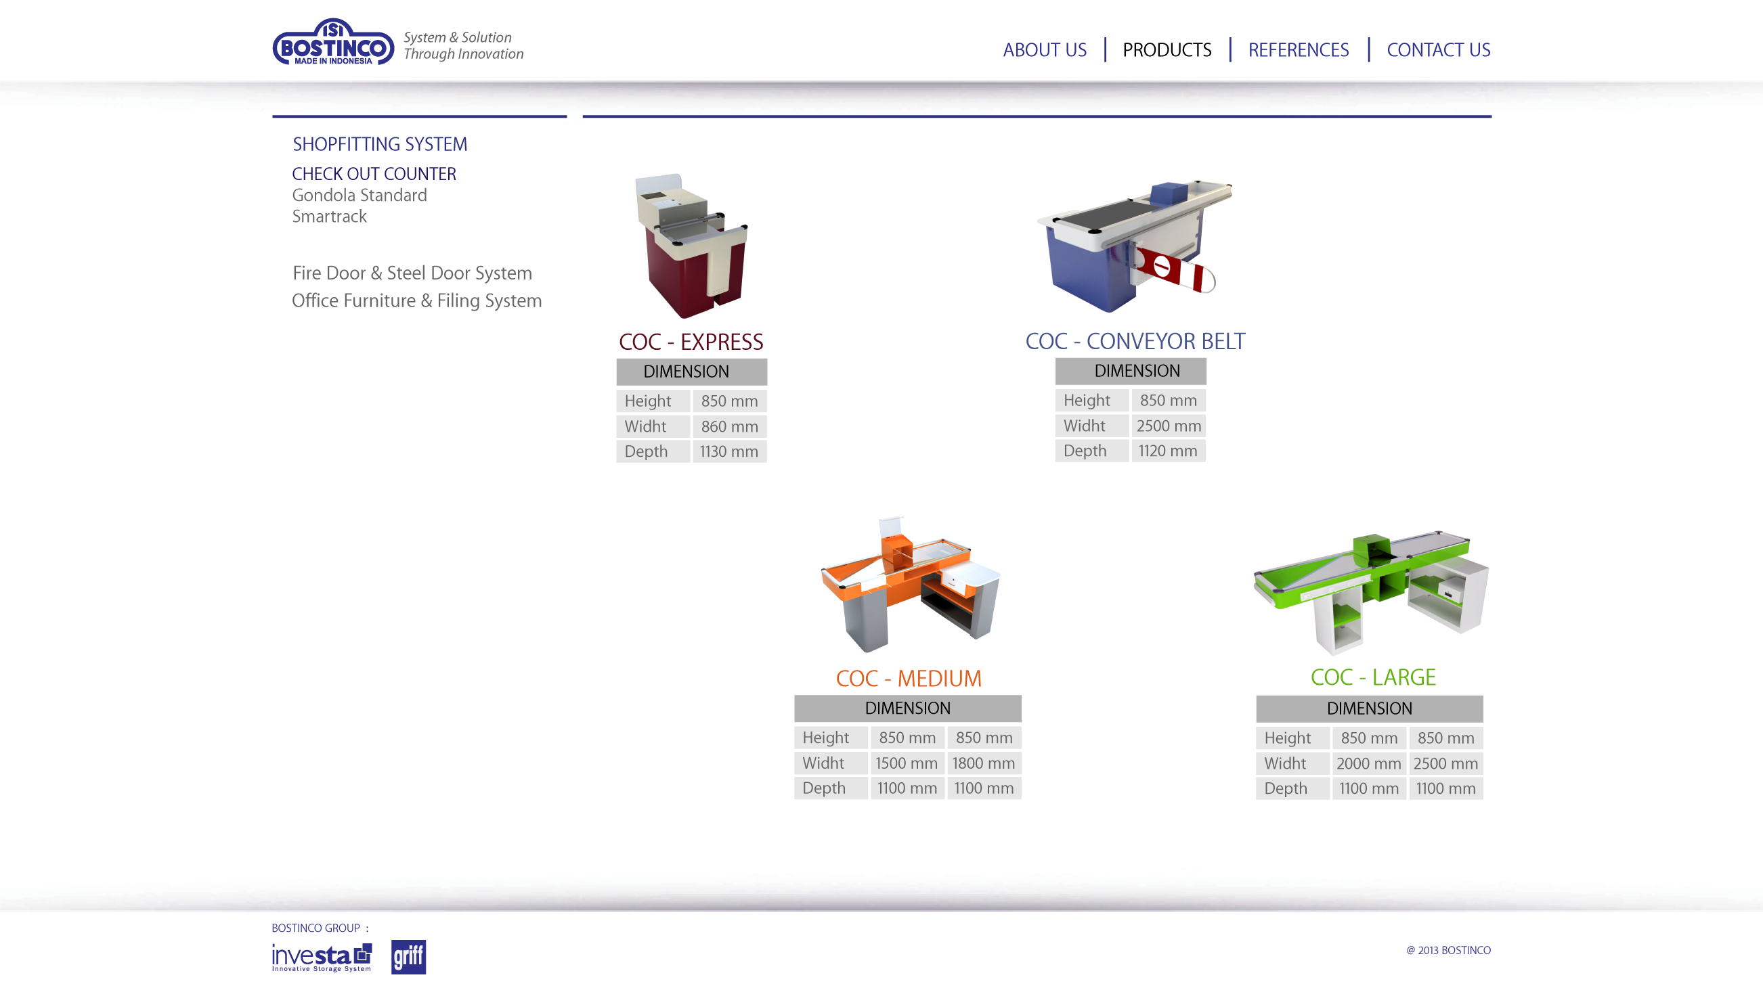This screenshot has width=1763, height=990.
Task: Open Smartrack sidebar link
Action: 329,216
